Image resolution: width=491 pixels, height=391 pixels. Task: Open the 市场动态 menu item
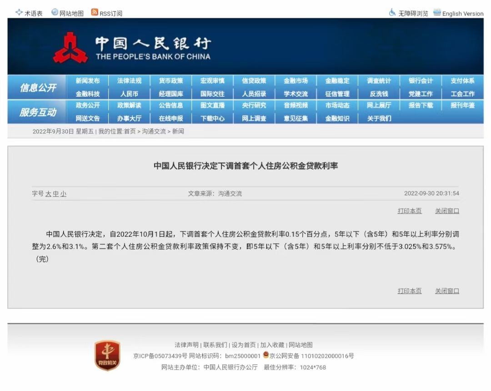337,105
